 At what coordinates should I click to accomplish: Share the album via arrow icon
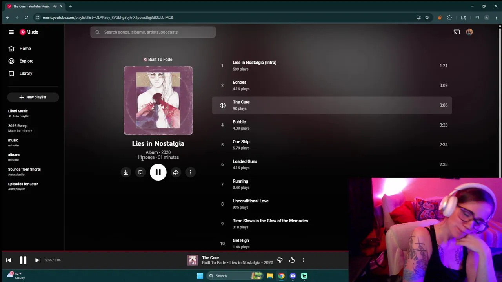[x=176, y=172]
